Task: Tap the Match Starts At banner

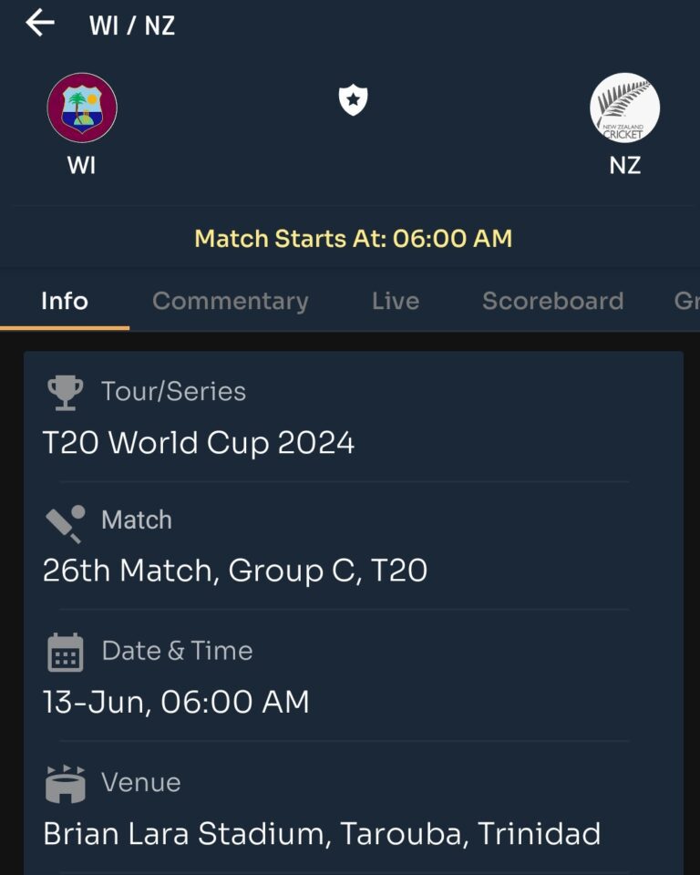Action: [354, 239]
